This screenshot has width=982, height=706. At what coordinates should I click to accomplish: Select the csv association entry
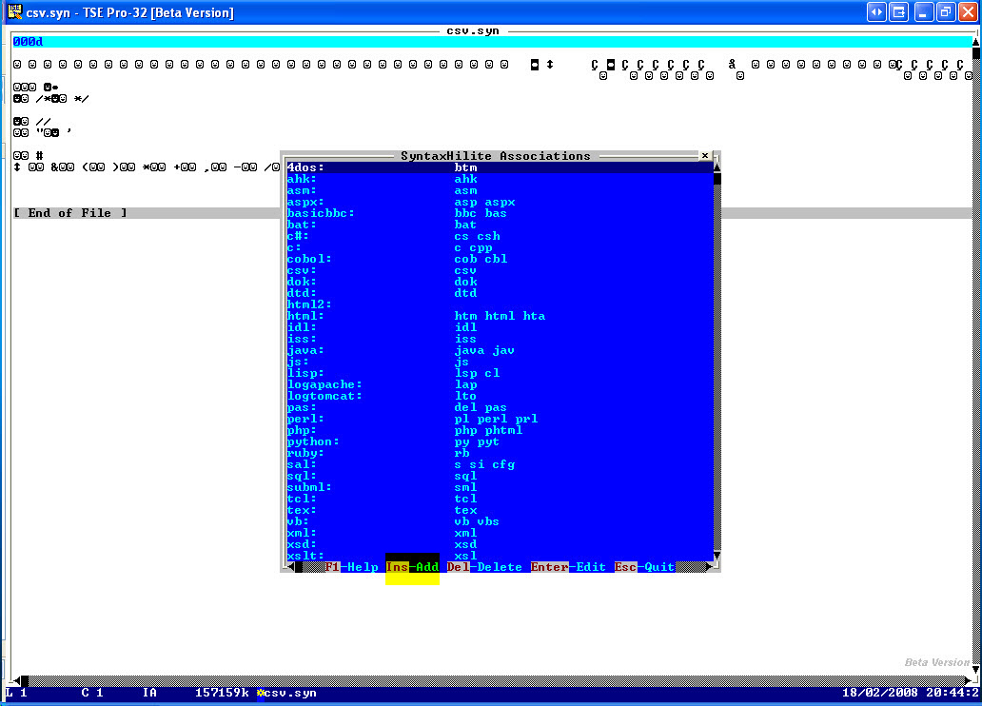[x=500, y=270]
